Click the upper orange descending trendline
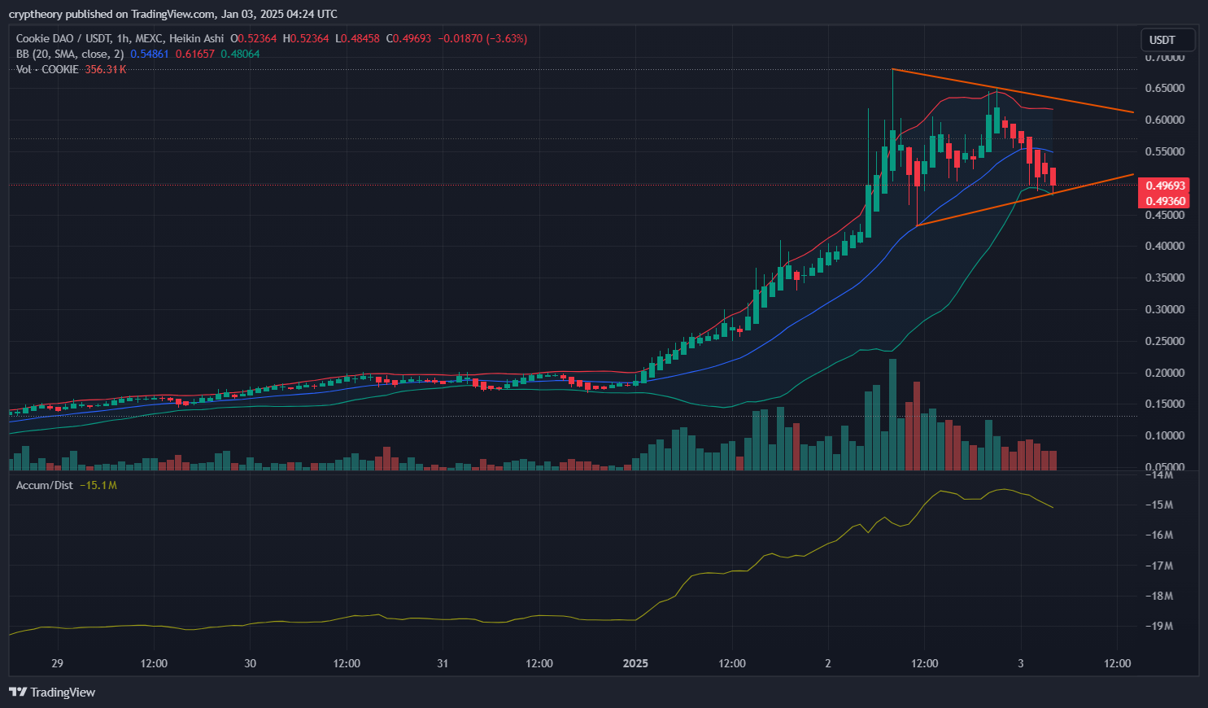 click(x=1012, y=90)
